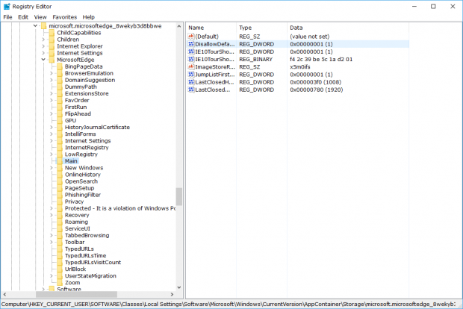Click the JumpListFirst... DWORD value icon
The width and height of the screenshot is (463, 309).
190,74
